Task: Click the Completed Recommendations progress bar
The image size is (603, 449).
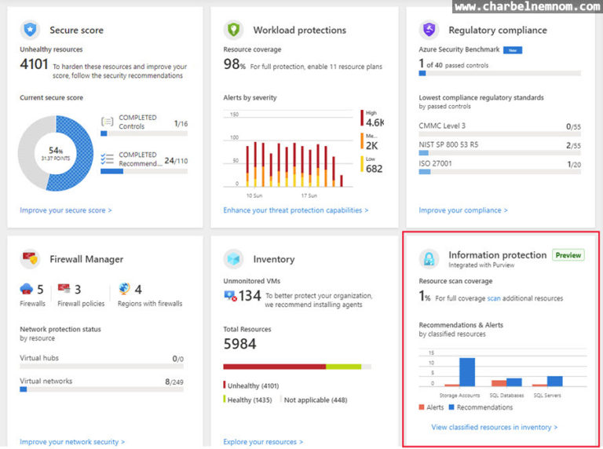Action: tap(144, 171)
